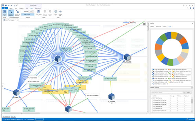Select 'S3 VF Skid Post Use' node near CIP_Skid_DS
Viewport: 196px width, 127px height.
(110, 79)
